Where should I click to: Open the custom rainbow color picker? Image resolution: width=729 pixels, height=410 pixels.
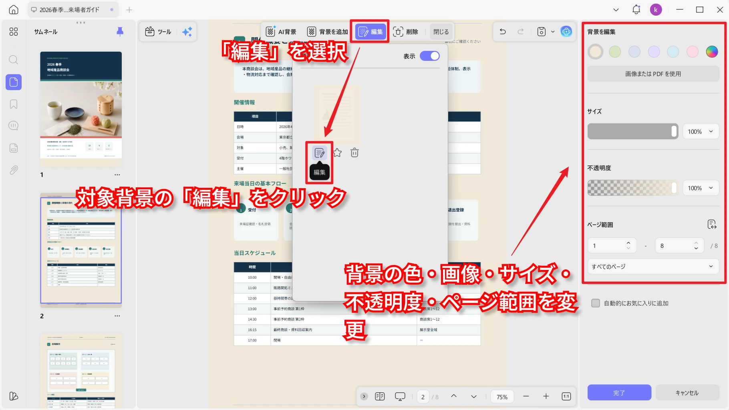712,52
